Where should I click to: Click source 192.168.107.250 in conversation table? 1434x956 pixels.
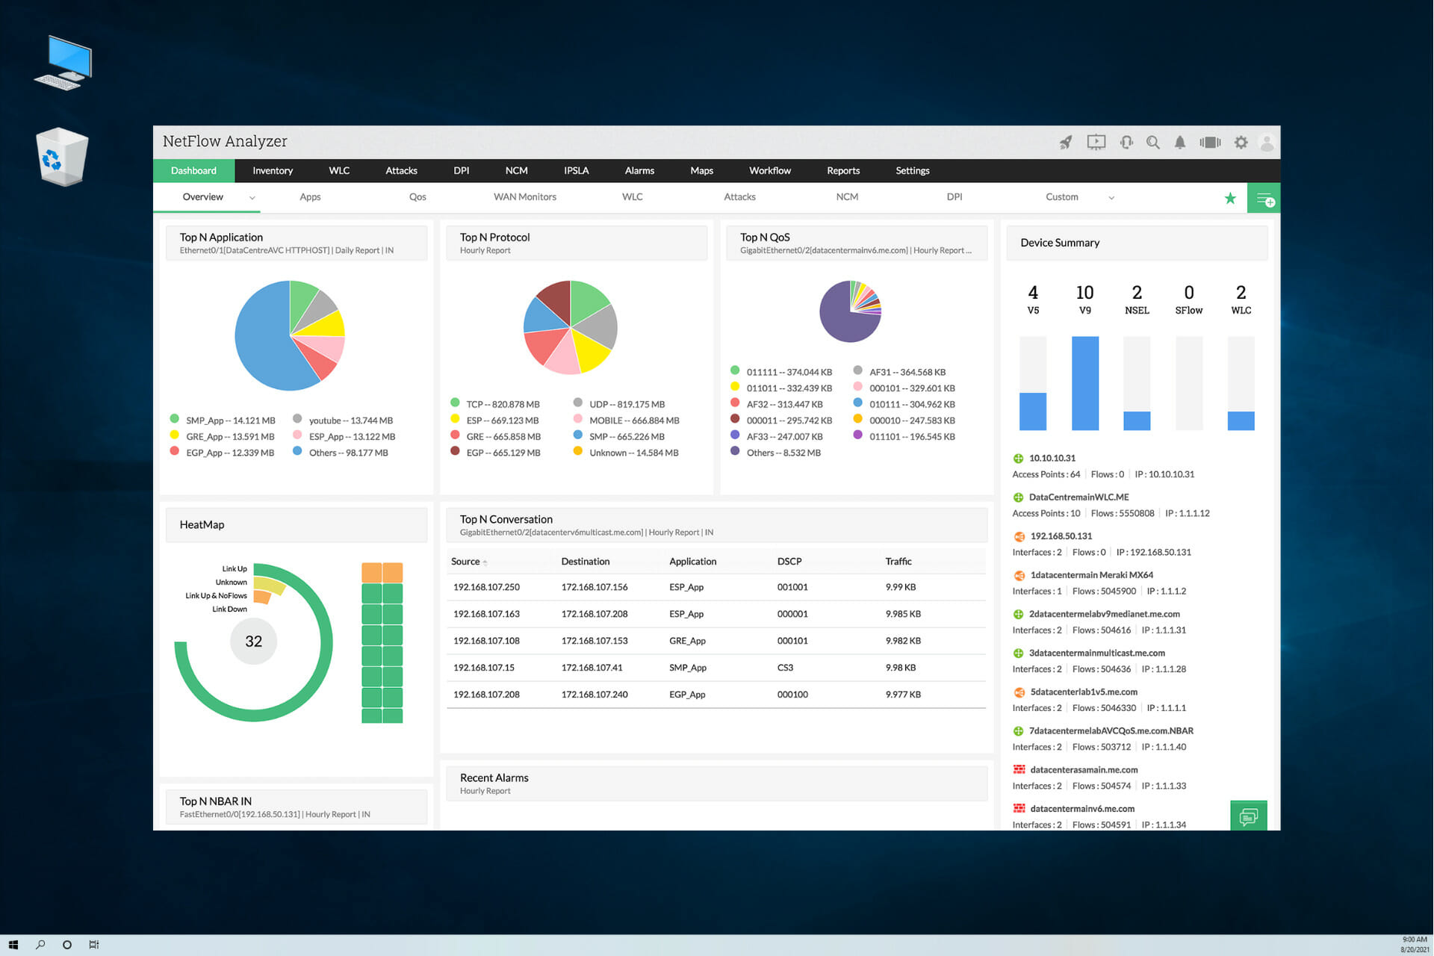coord(486,588)
